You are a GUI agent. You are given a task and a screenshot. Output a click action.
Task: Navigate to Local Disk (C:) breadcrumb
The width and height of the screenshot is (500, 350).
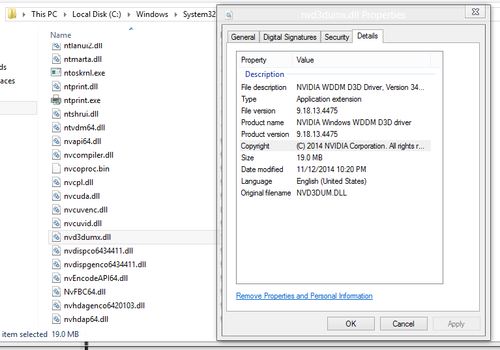96,14
